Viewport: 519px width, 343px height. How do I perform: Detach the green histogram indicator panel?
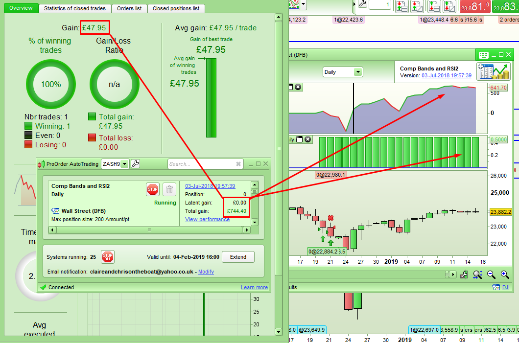click(300, 139)
